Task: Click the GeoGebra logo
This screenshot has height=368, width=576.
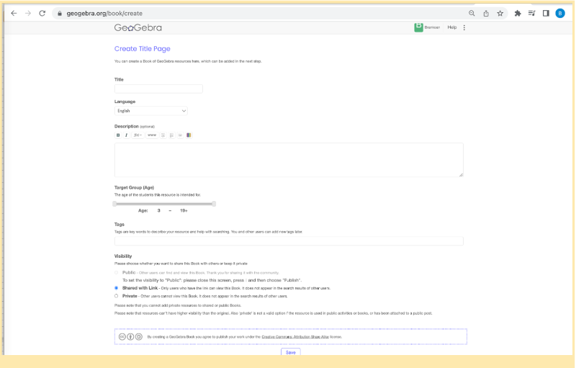Action: 138,27
